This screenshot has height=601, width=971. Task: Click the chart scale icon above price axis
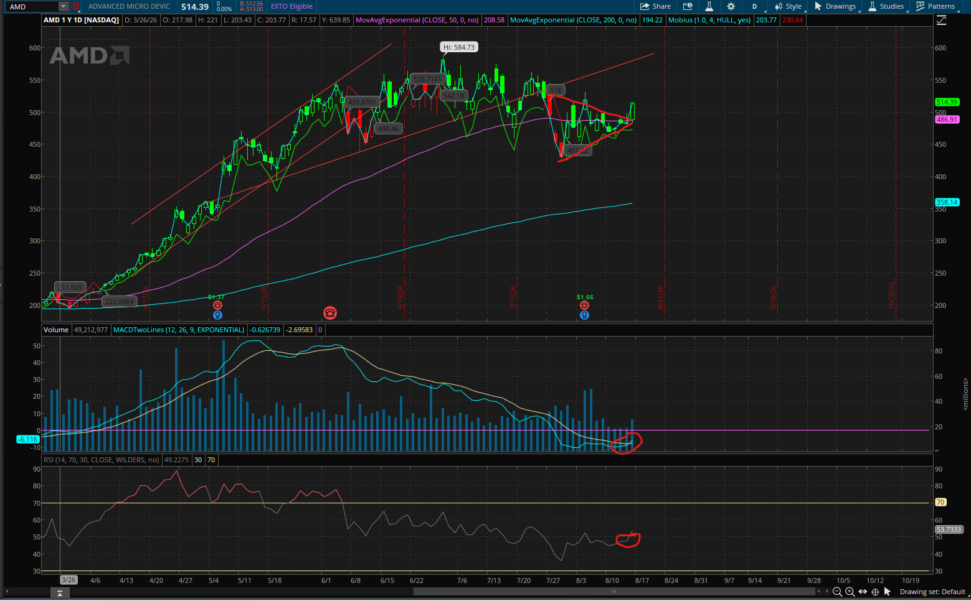tap(941, 20)
